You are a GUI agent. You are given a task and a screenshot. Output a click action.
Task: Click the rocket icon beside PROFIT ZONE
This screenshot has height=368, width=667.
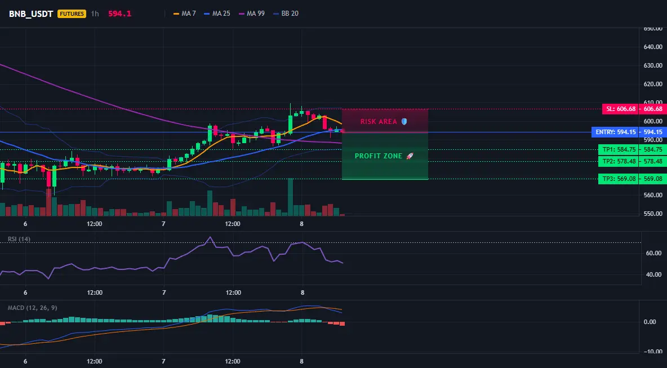click(x=410, y=156)
